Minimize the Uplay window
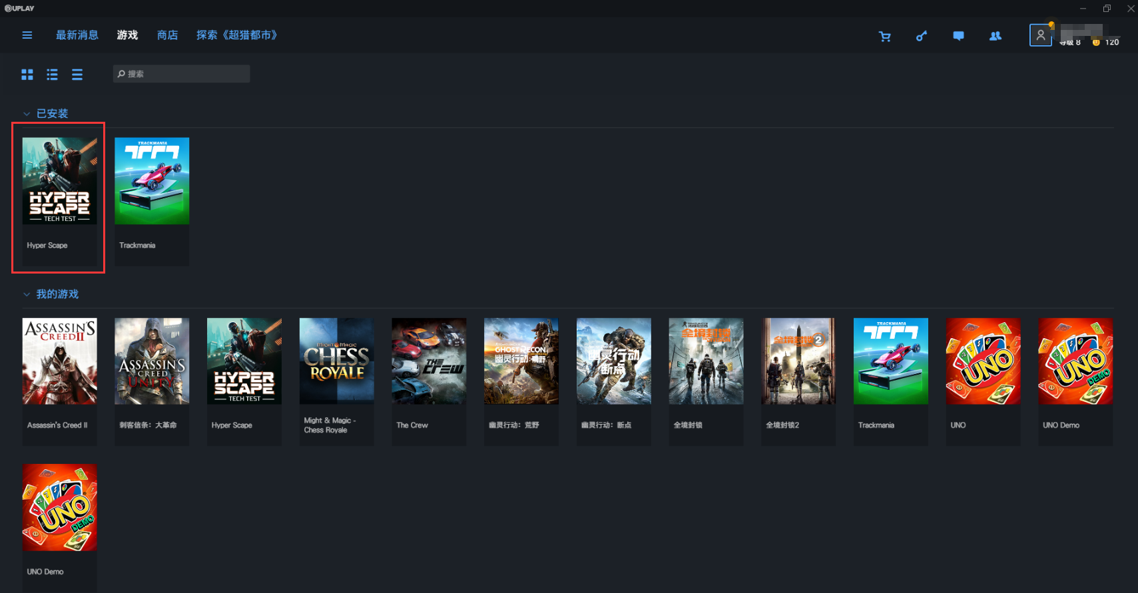The width and height of the screenshot is (1138, 593). tap(1083, 9)
